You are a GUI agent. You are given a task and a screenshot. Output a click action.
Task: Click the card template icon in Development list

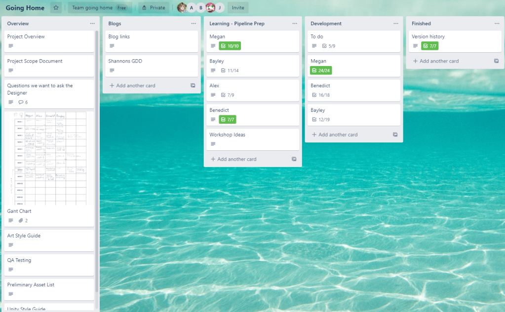click(395, 135)
